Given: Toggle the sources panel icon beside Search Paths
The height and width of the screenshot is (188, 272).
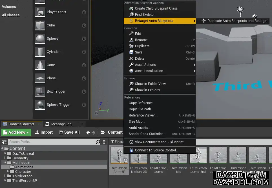Looking at the screenshot, I should pyautogui.click(x=4, y=142).
